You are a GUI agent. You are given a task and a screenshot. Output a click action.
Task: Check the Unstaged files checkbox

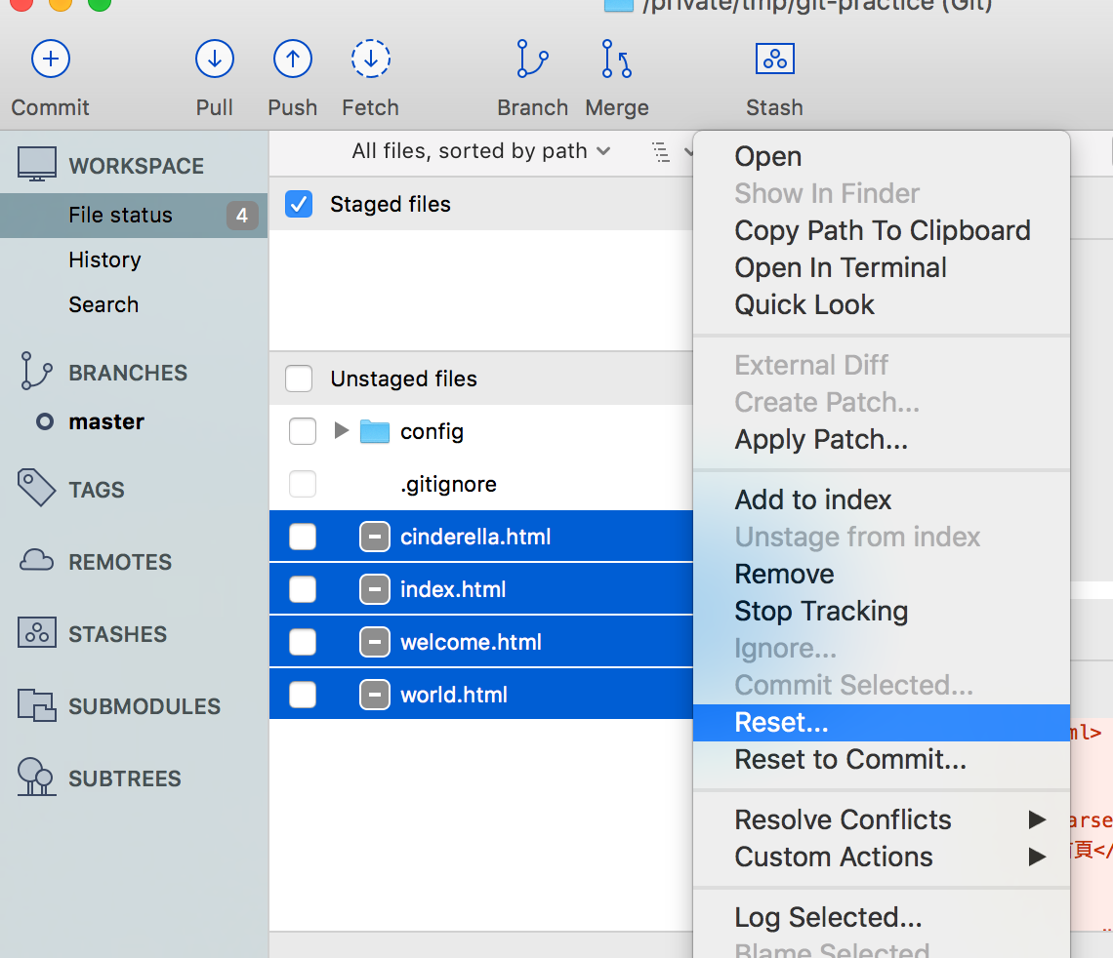(x=299, y=379)
